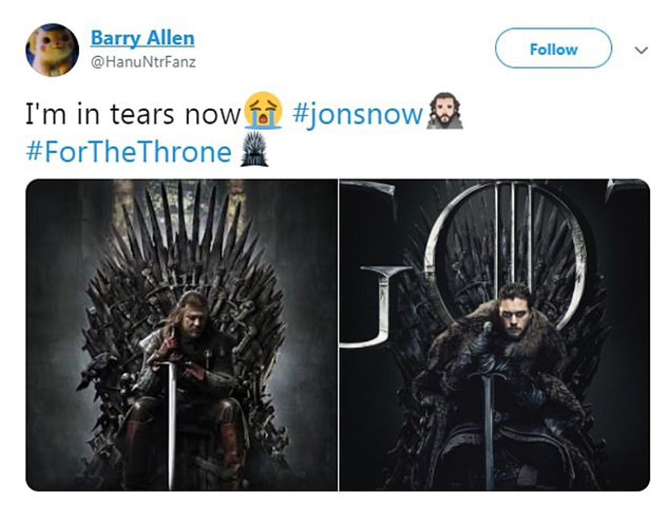This screenshot has width=668, height=505.
Task: Expand the tweet options chevron
Action: 641,50
